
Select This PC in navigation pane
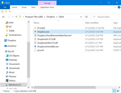pos(11,52)
